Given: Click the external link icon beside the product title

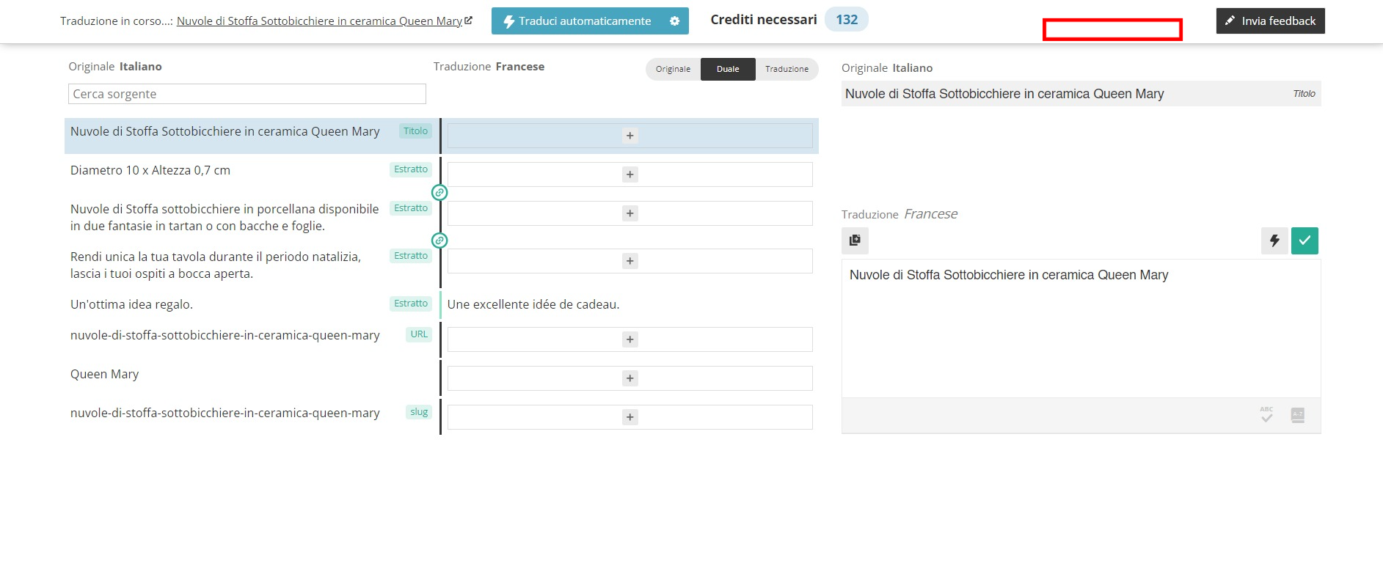Looking at the screenshot, I should [469, 21].
